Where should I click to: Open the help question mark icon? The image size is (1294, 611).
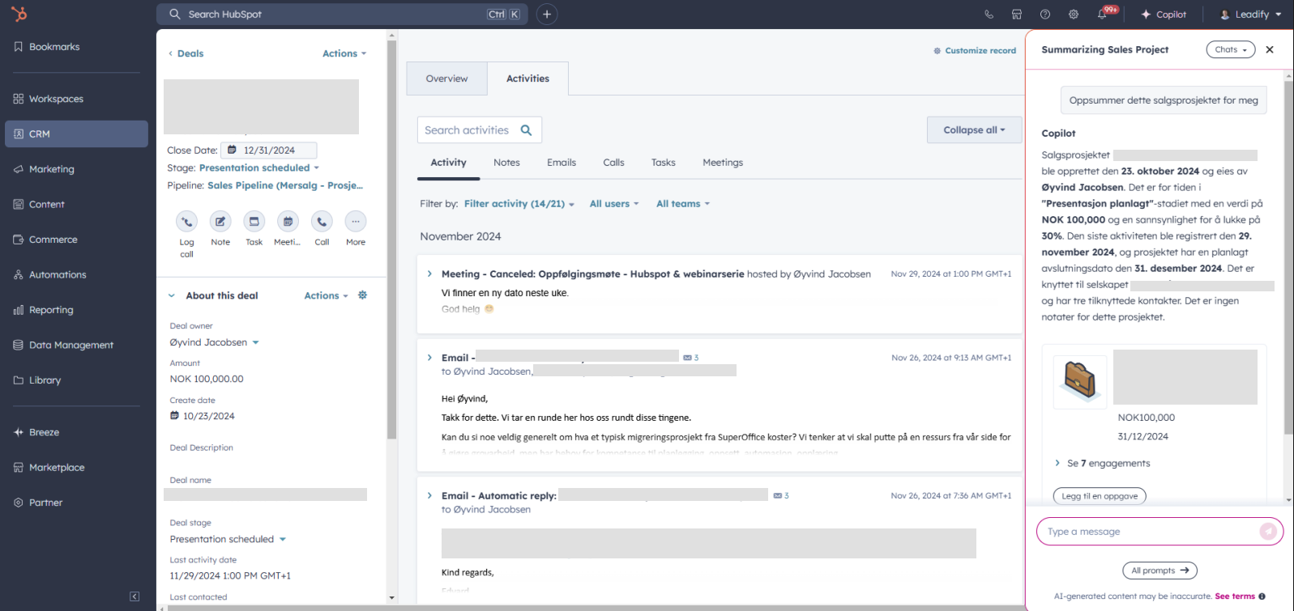tap(1045, 15)
